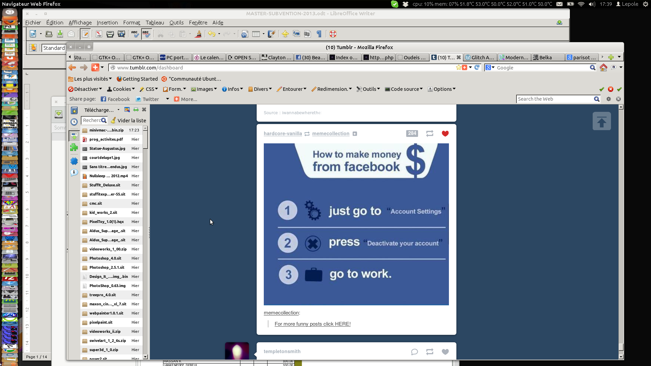Screen dimensions: 651x366
Task: Click the Firefox home icon
Action: 603,67
